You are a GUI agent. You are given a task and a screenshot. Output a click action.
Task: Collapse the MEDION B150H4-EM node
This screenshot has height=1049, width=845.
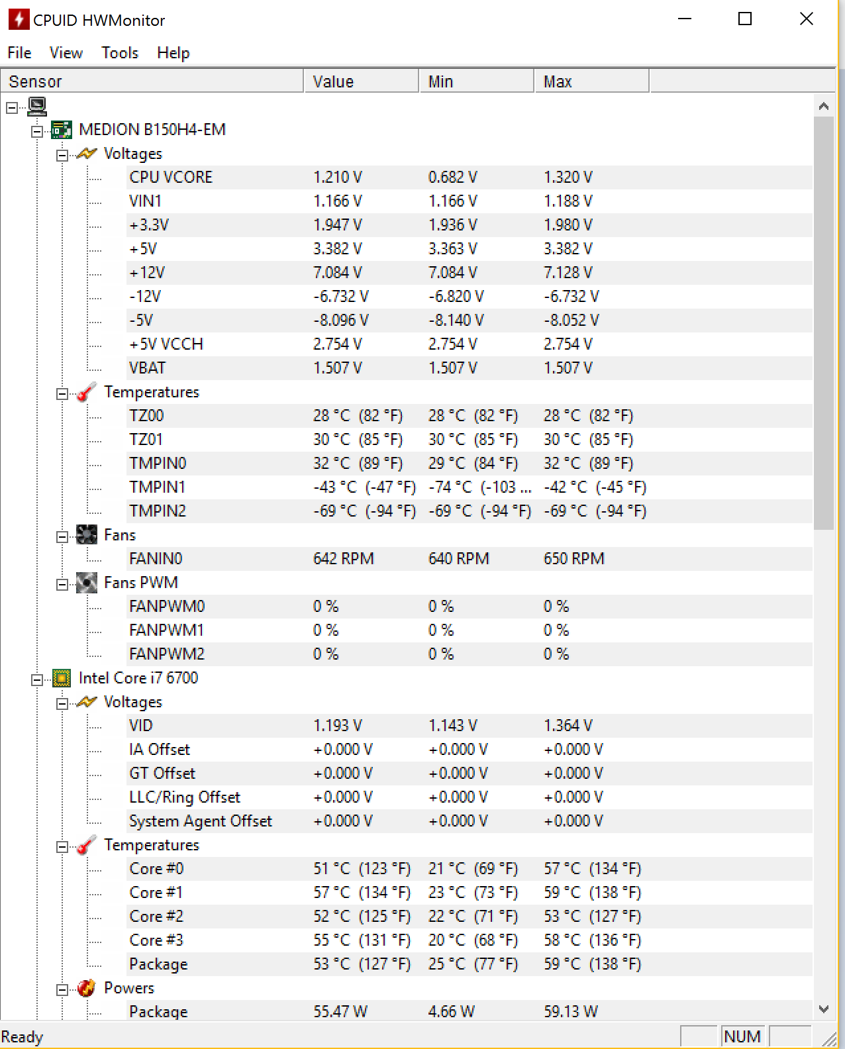37,131
